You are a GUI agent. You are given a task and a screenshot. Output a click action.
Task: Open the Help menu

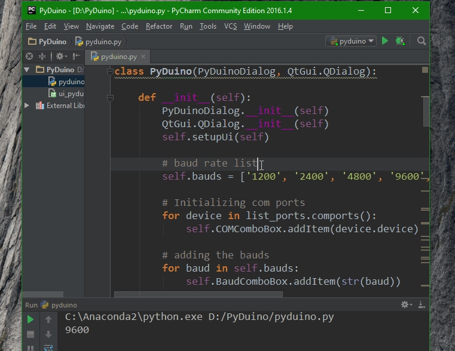coord(285,26)
